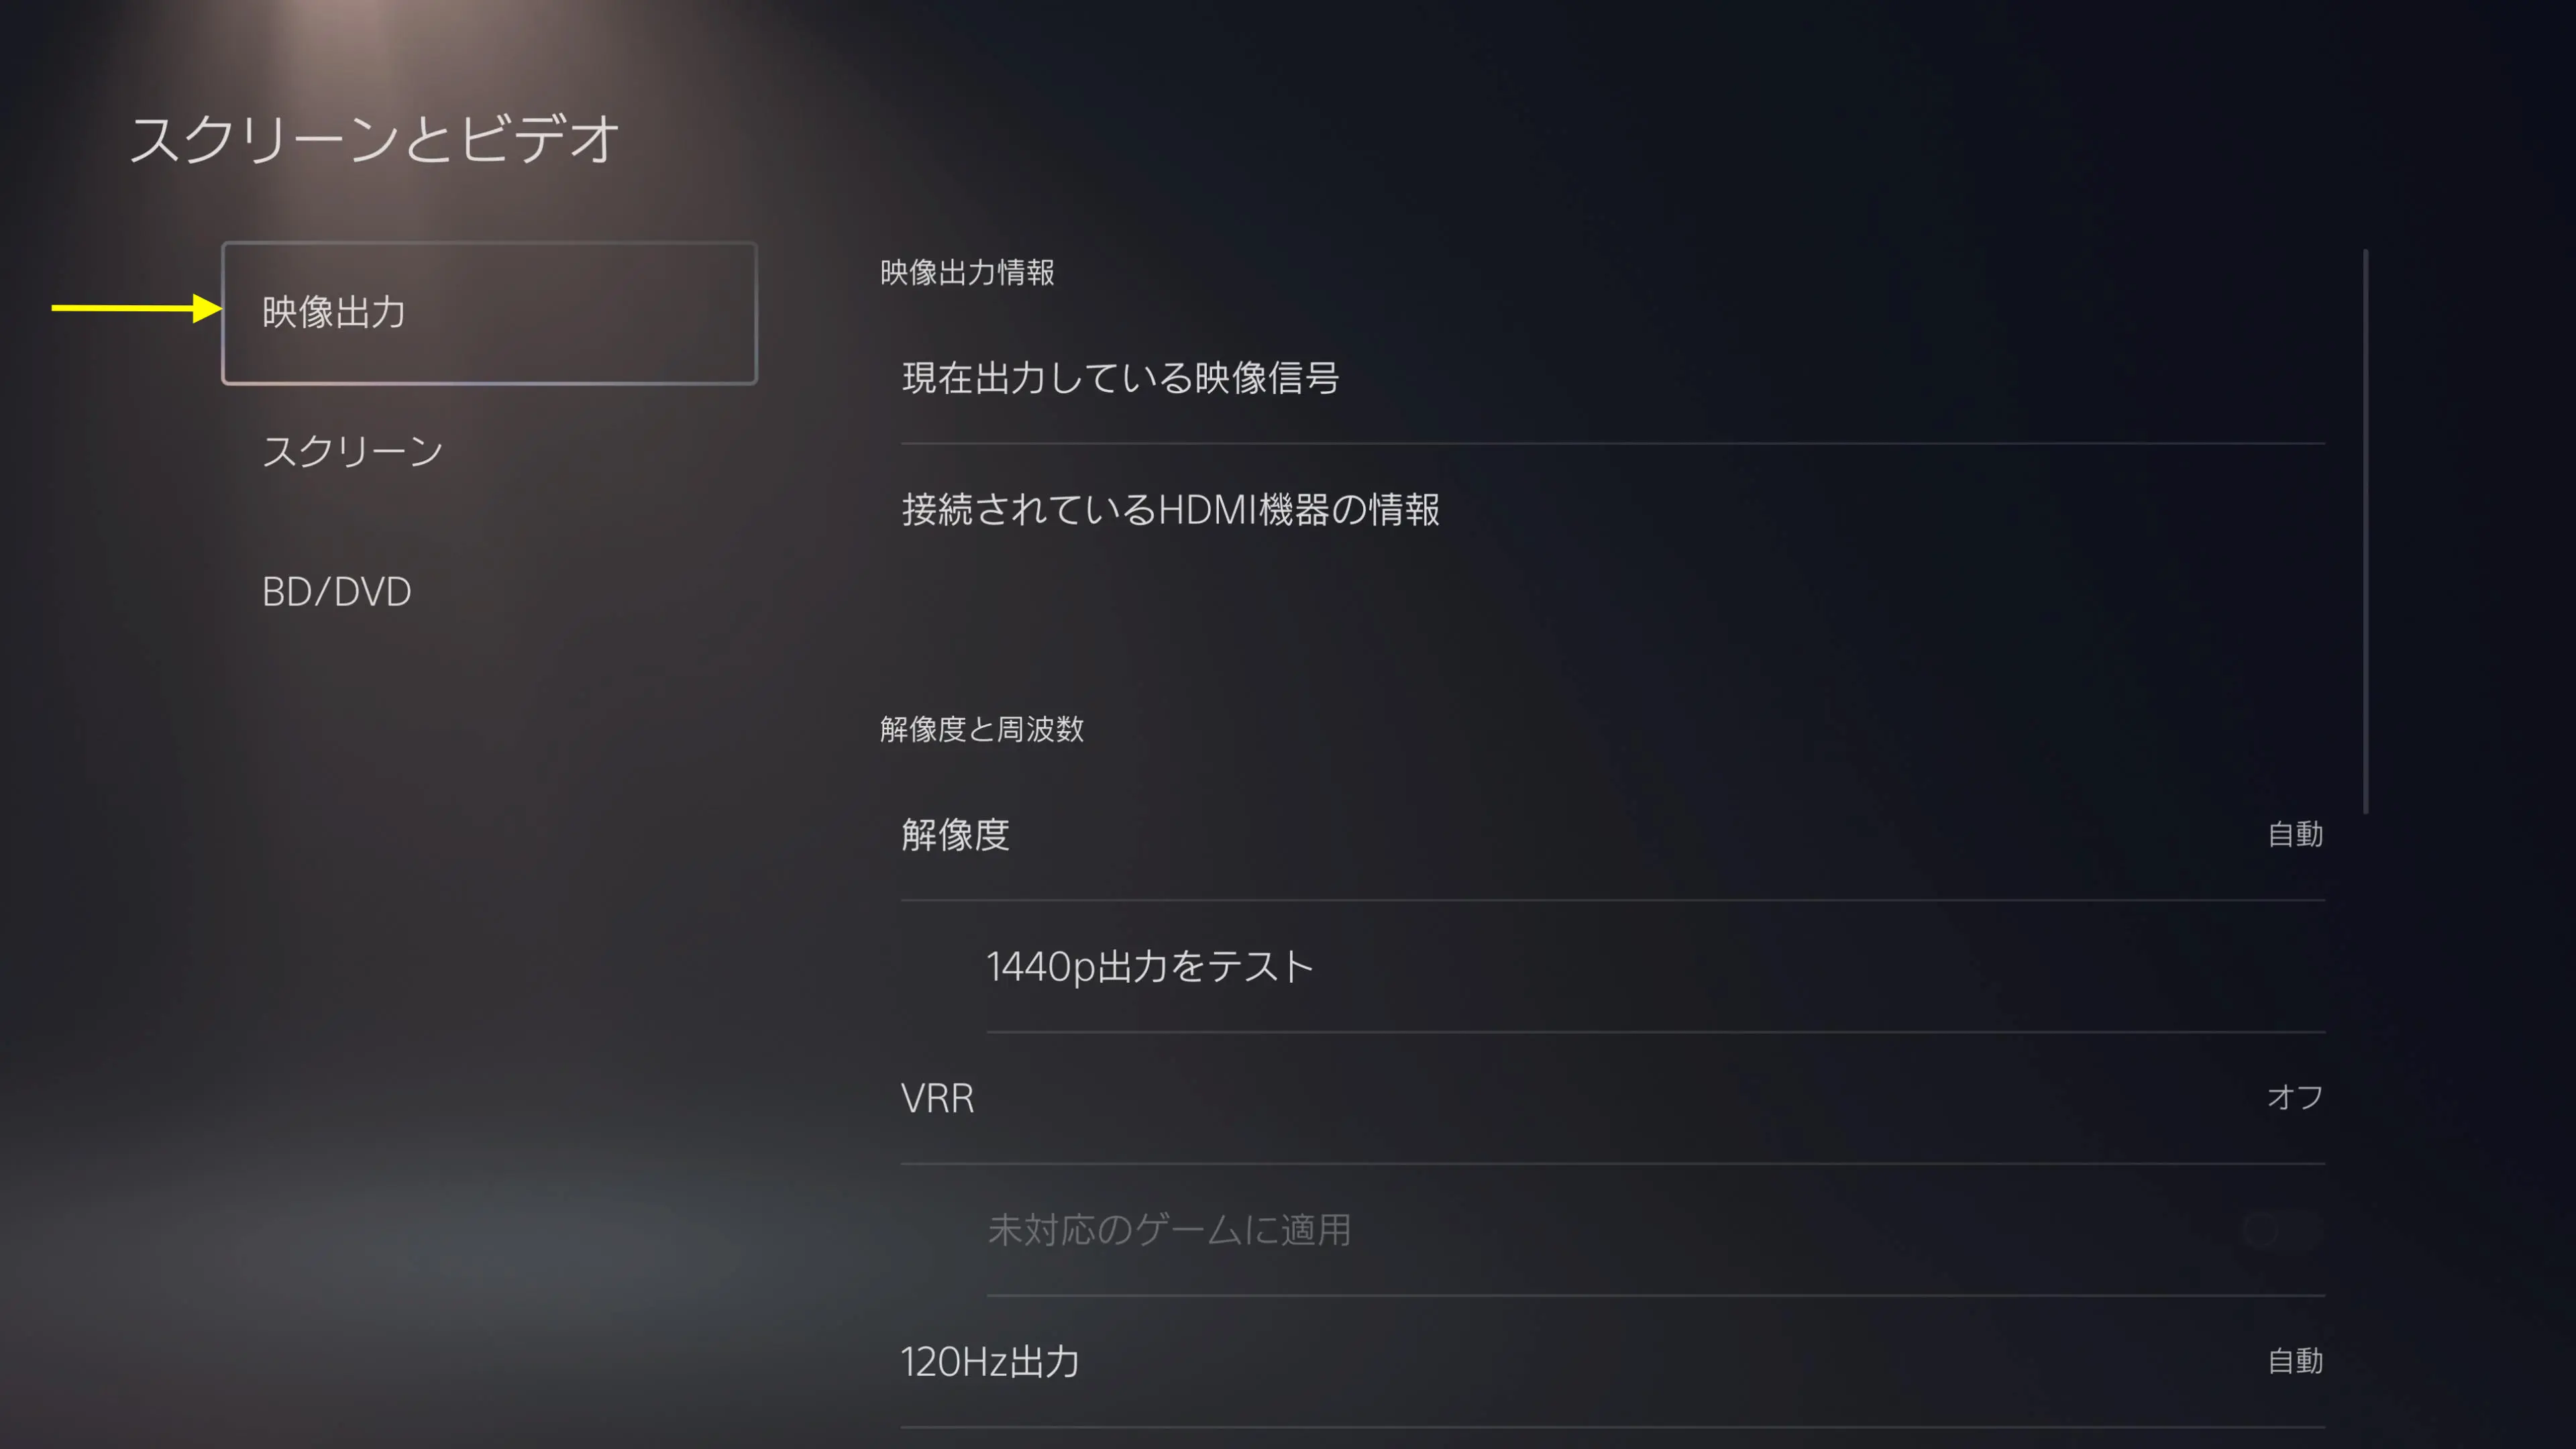This screenshot has width=2576, height=1449.
Task: Click the vertical scrollbar on the right
Action: 2365,531
